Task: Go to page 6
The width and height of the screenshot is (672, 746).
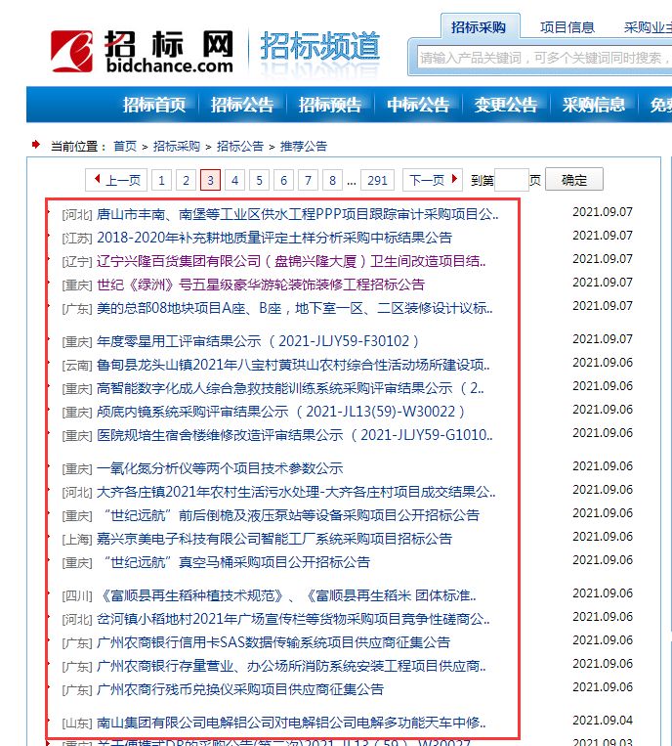Action: click(283, 180)
